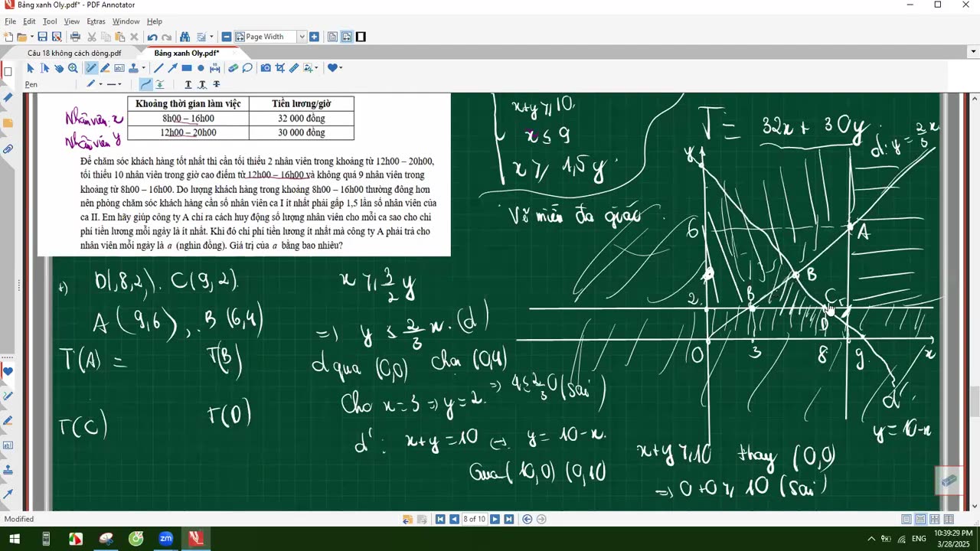Select the Eraser tool

(233, 68)
